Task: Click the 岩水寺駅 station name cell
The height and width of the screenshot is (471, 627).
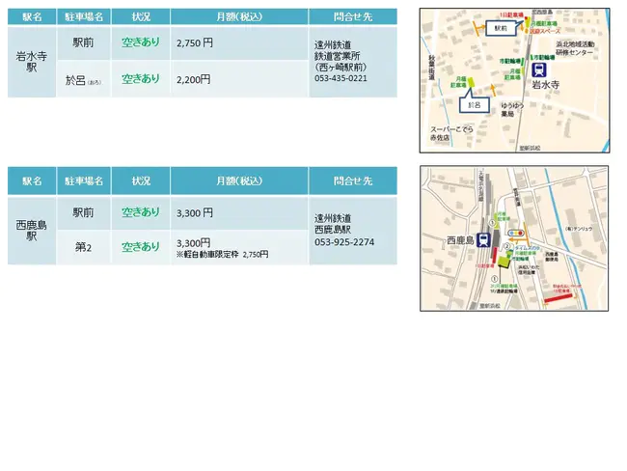Action: coord(32,62)
